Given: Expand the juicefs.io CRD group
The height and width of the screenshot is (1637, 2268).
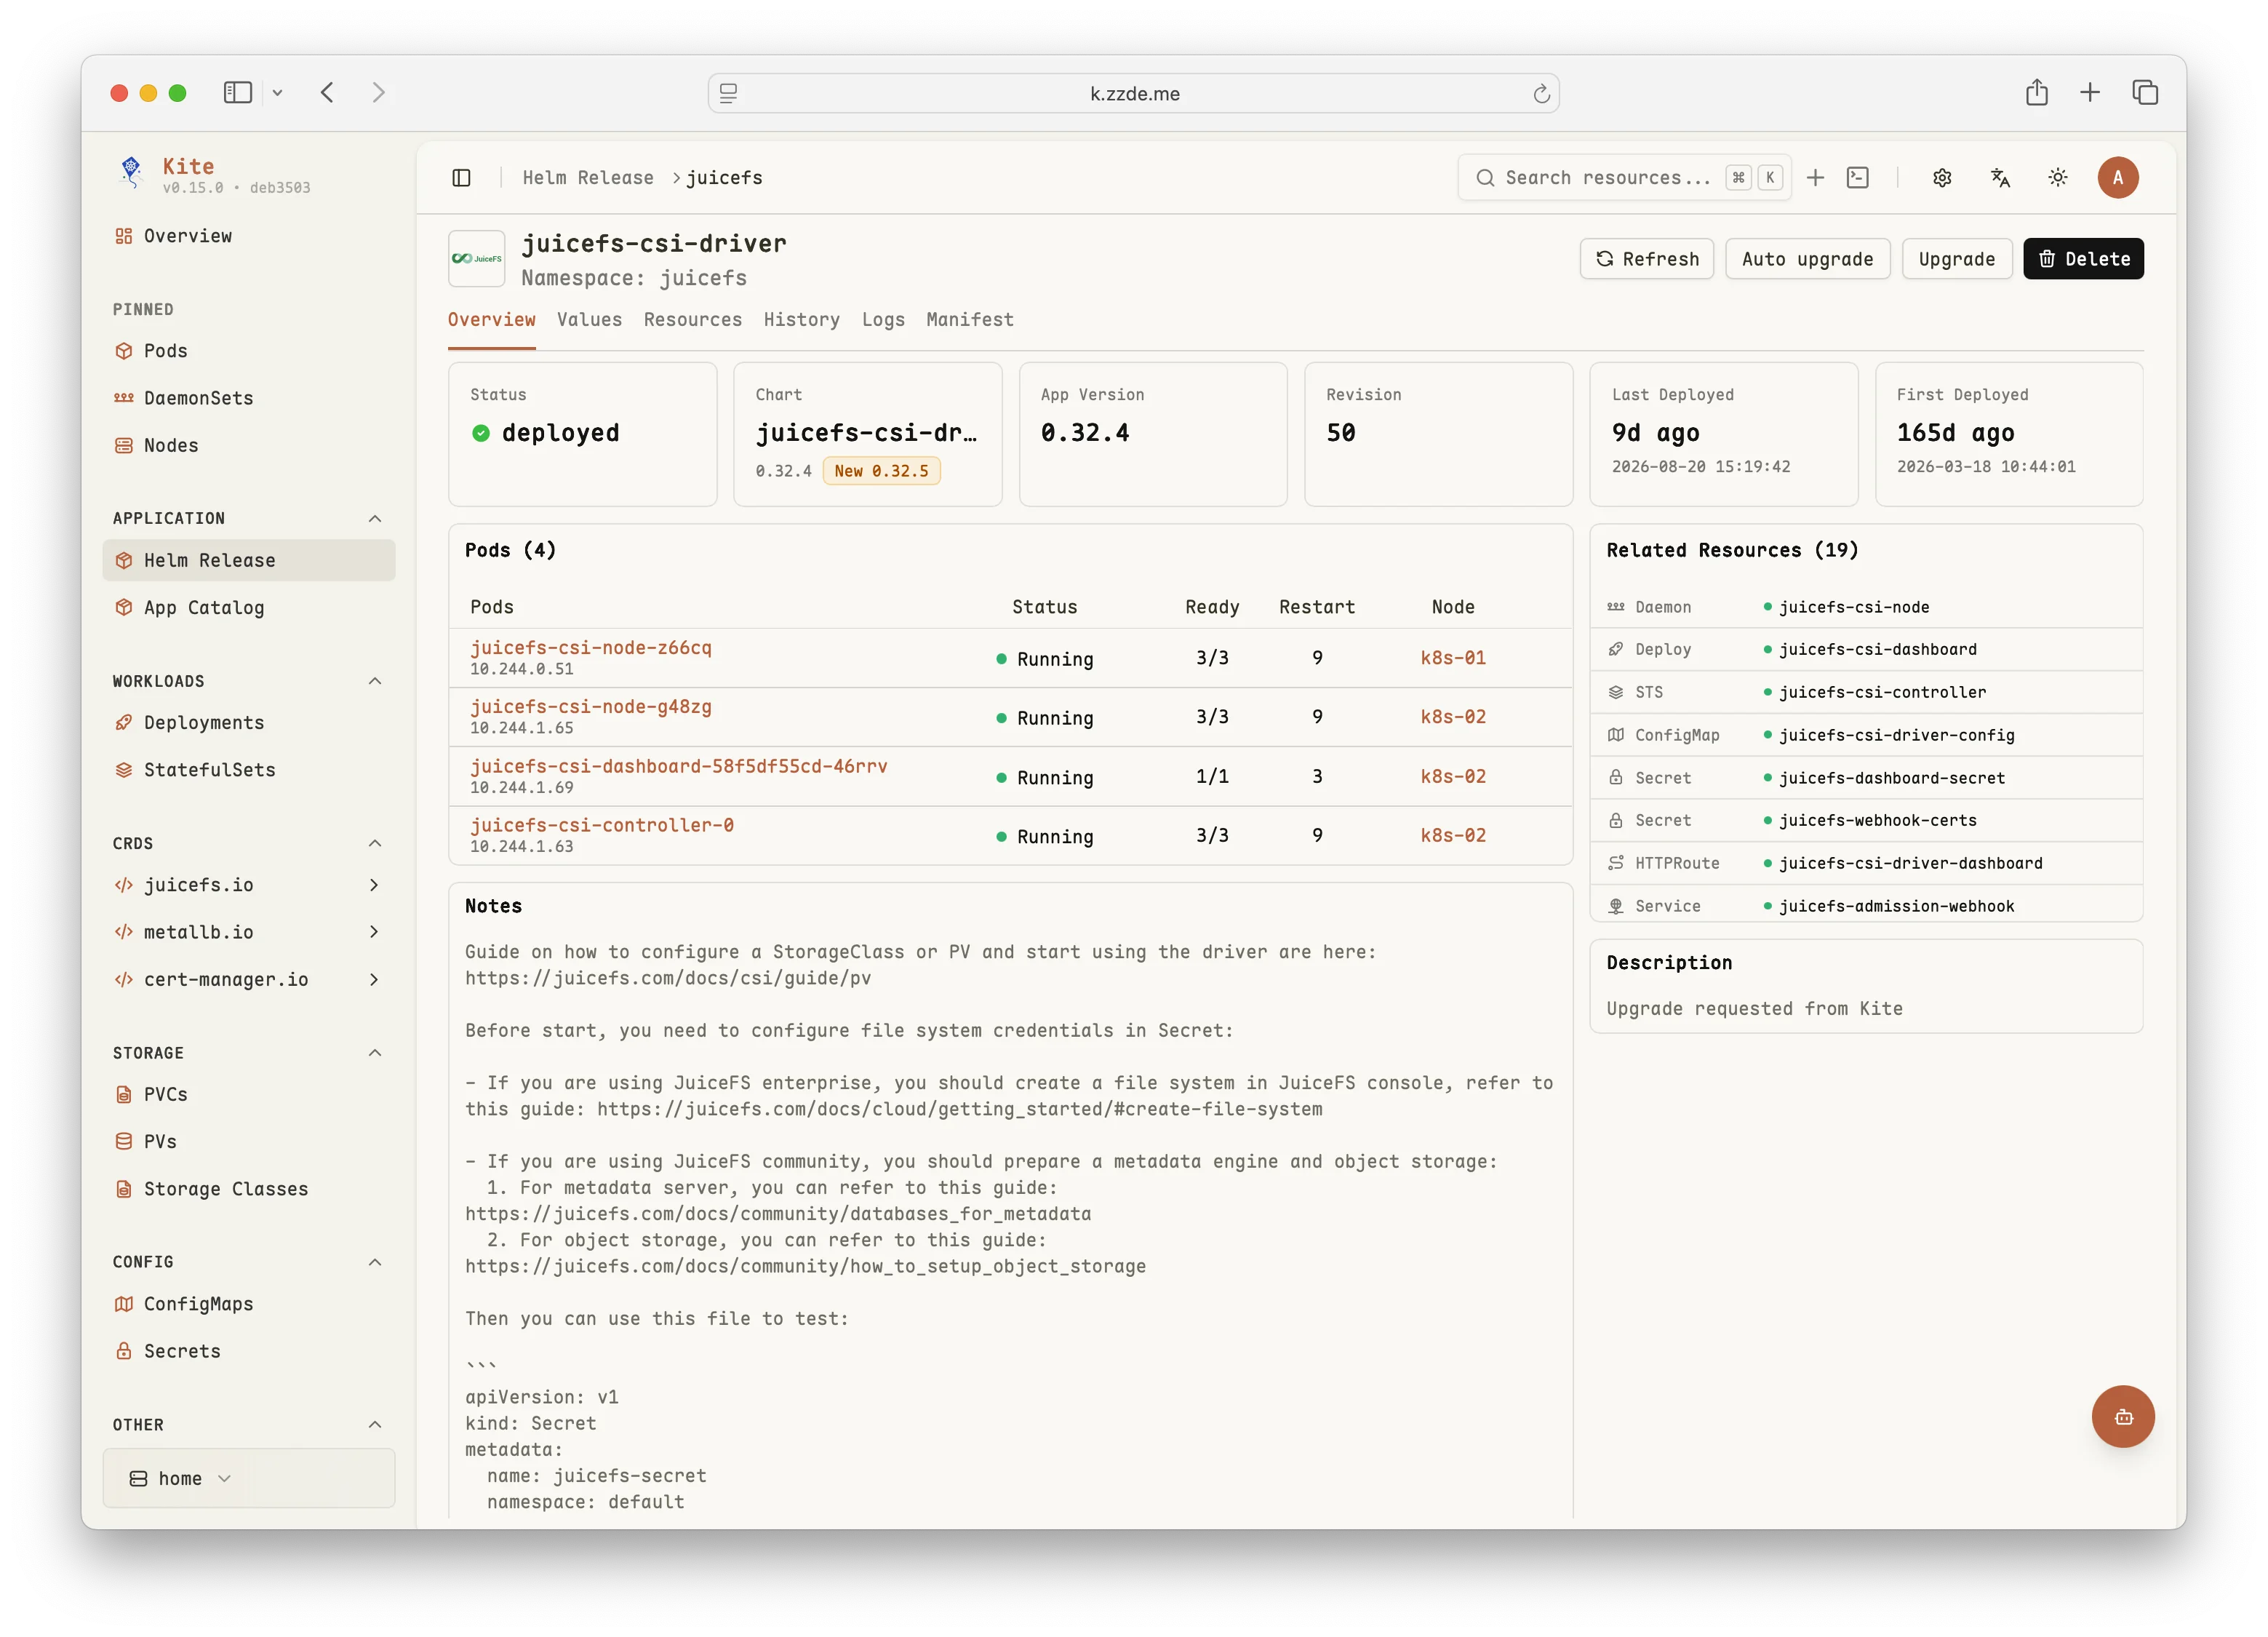Looking at the screenshot, I should 248,885.
